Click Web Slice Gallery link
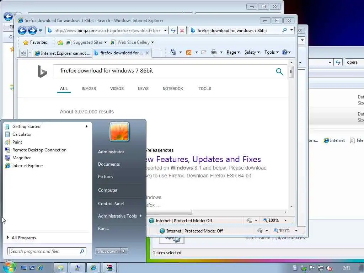Screen dimensions: 364x273 click(132, 42)
